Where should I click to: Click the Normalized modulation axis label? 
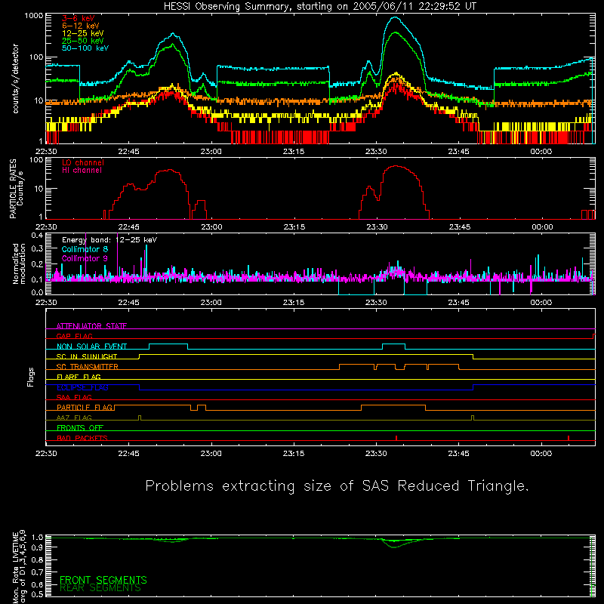coord(19,263)
